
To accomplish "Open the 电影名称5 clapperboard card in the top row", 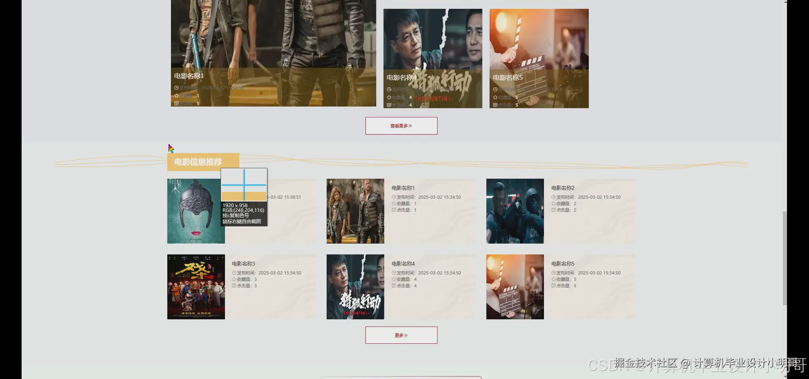I will tap(539, 59).
